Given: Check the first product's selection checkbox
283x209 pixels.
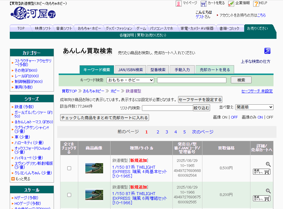Looking at the screenshot, I should (69, 168).
